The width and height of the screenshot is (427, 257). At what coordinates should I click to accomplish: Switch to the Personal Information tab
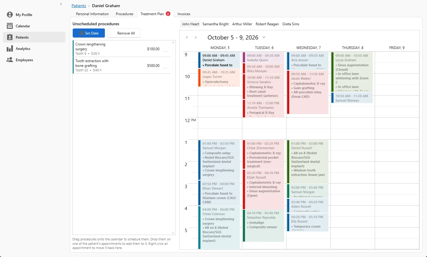click(x=92, y=14)
